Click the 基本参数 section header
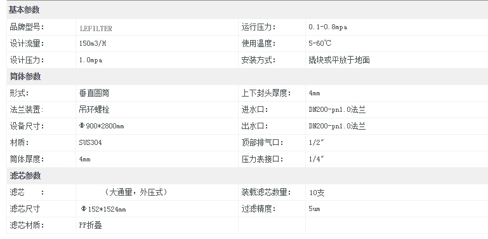Image resolution: width=488 pixels, height=239 pixels. click(24, 10)
